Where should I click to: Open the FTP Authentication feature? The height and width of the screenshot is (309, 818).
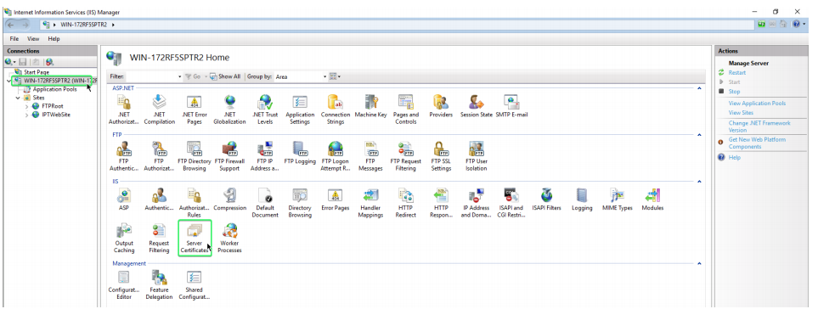click(124, 156)
